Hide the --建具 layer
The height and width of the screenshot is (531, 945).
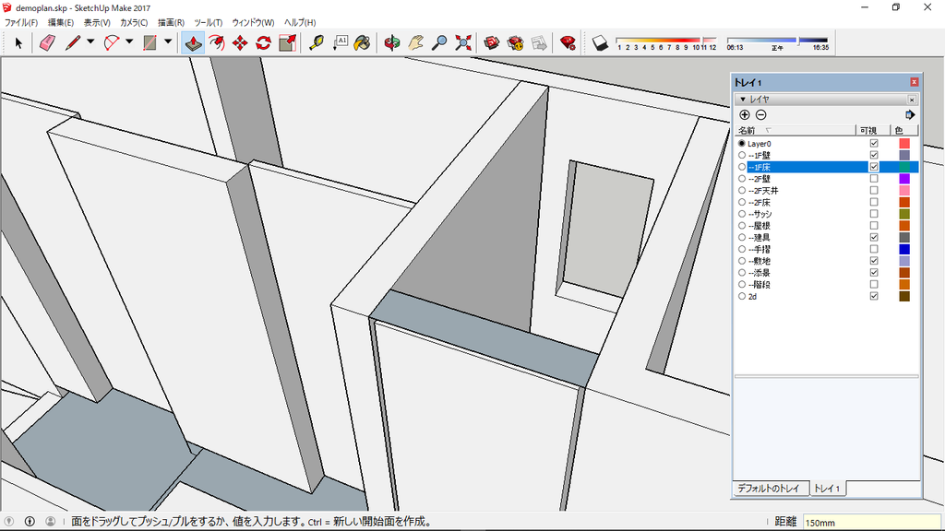tap(874, 237)
